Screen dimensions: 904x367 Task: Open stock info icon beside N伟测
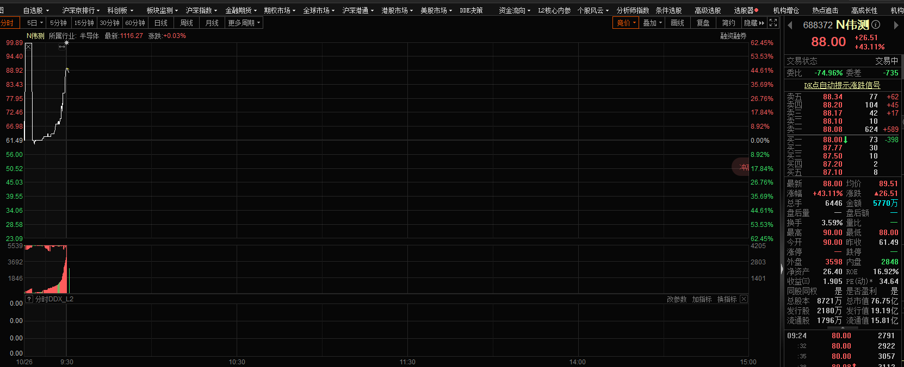(876, 24)
